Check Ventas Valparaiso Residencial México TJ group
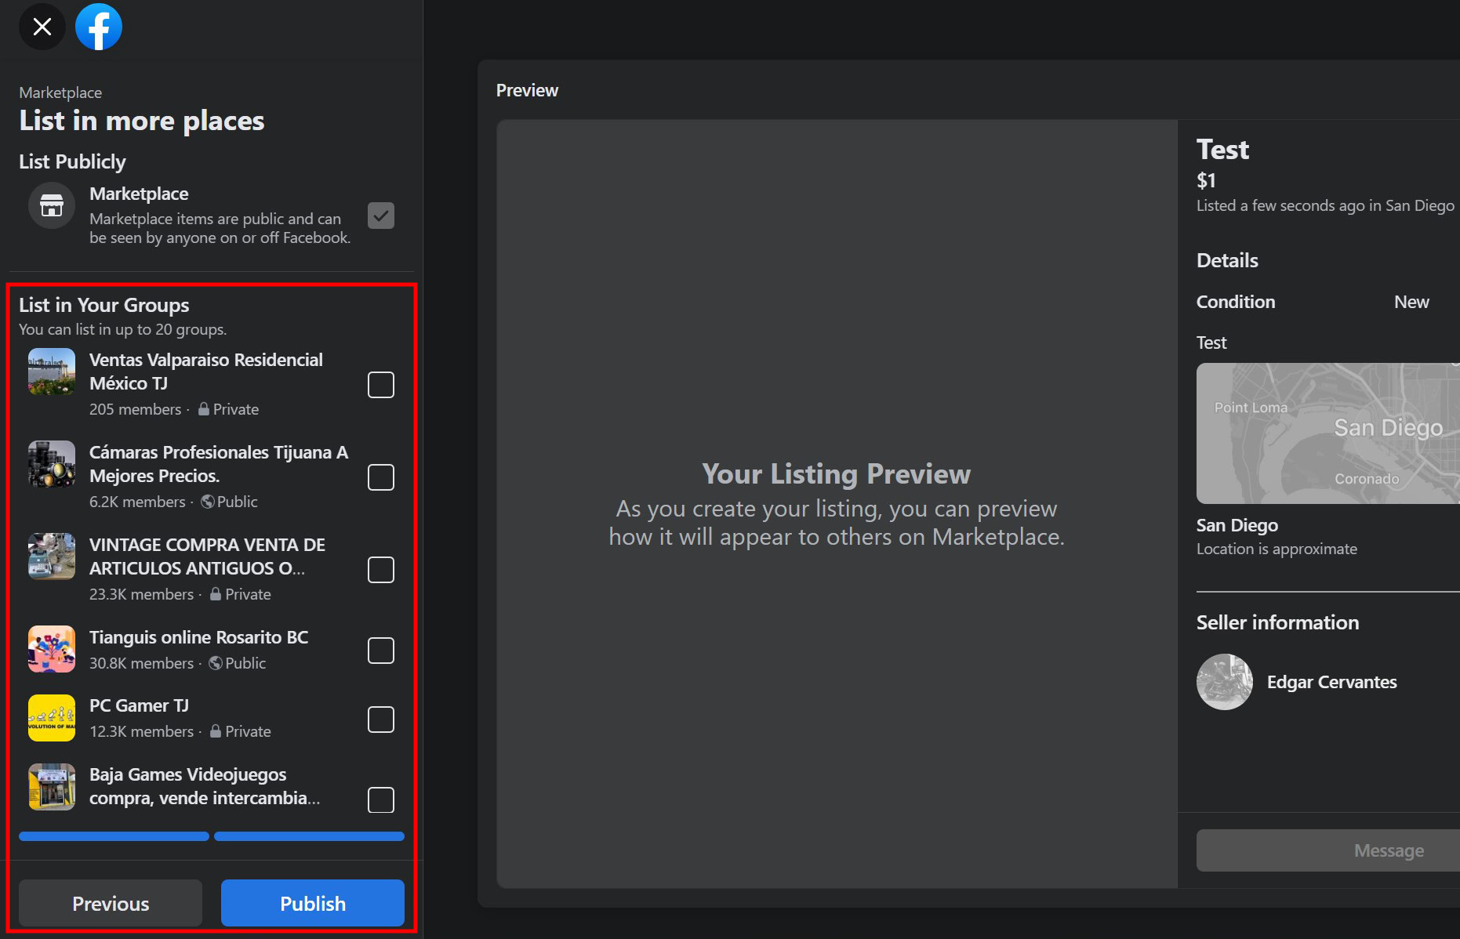This screenshot has width=1460, height=939. pyautogui.click(x=381, y=385)
